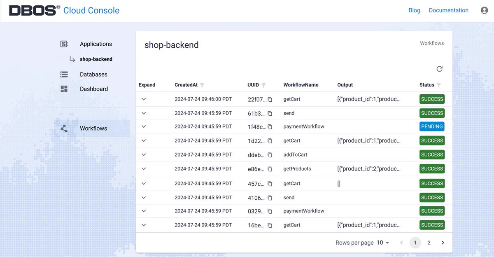Click the shop-backend page heading

point(171,45)
